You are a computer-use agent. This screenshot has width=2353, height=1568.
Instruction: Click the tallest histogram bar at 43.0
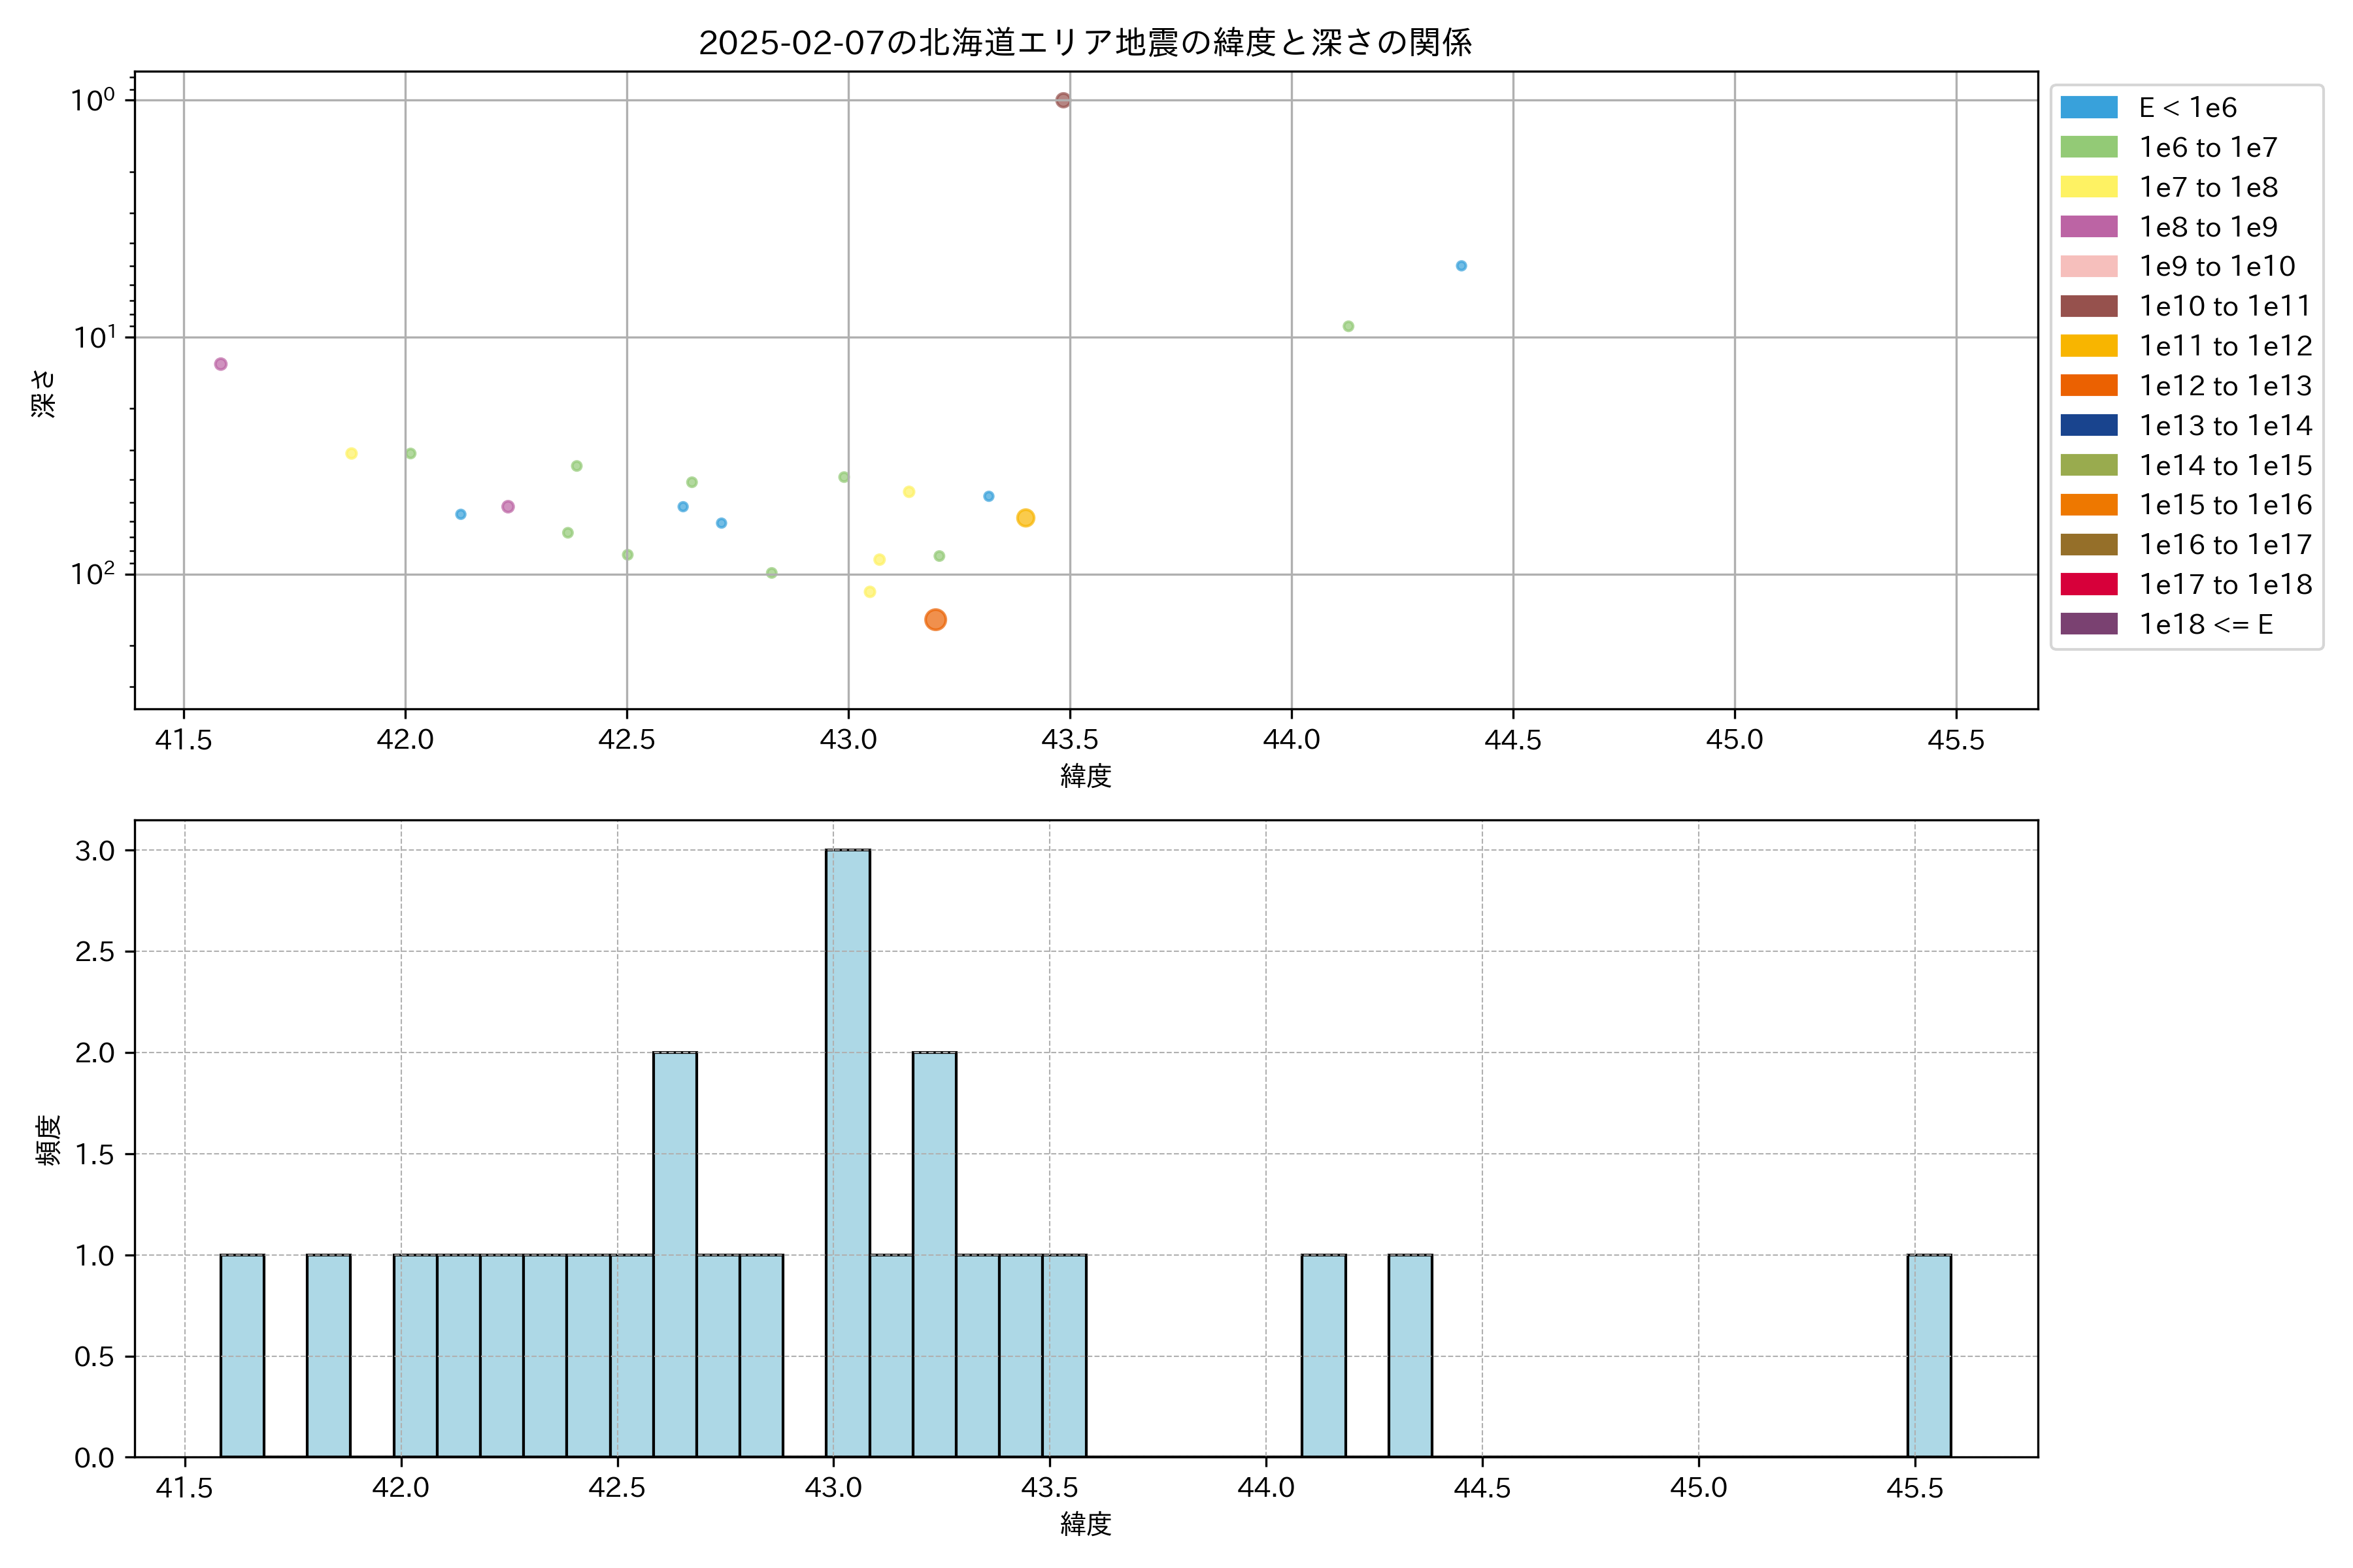point(847,1152)
